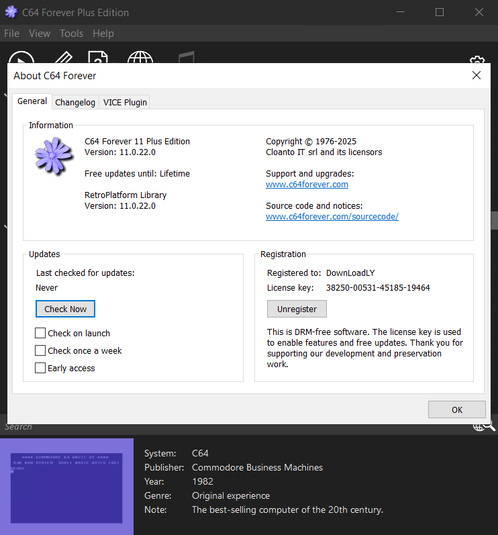Click the Unregister button

pos(297,309)
